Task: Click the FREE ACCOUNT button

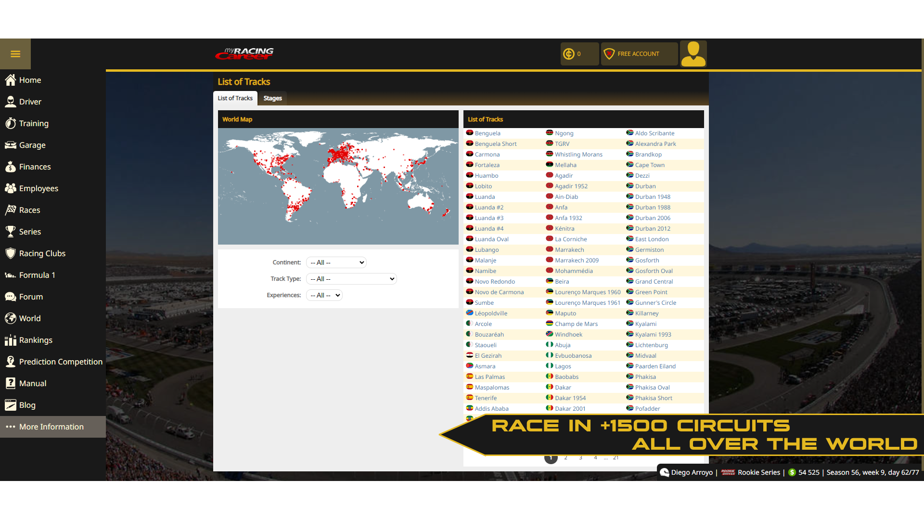Action: pos(639,53)
